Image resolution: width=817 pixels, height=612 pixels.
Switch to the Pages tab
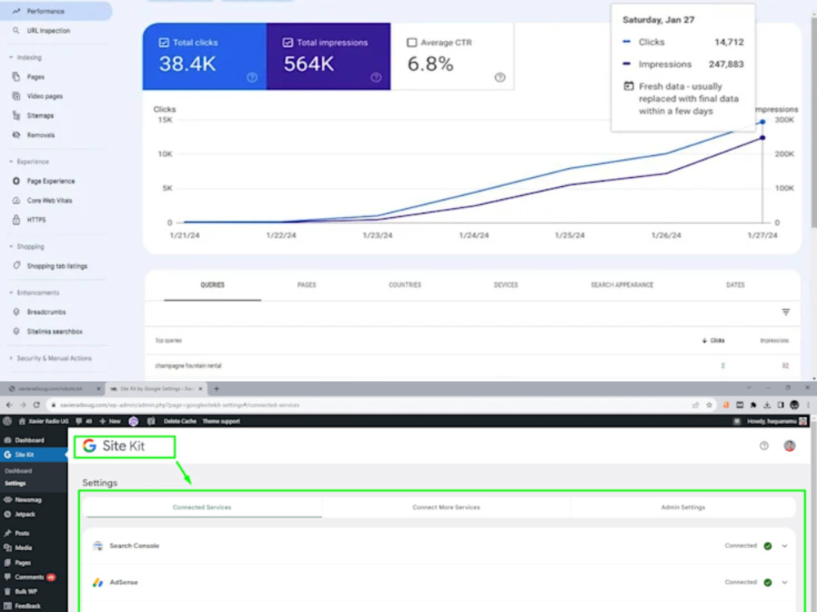(x=306, y=285)
